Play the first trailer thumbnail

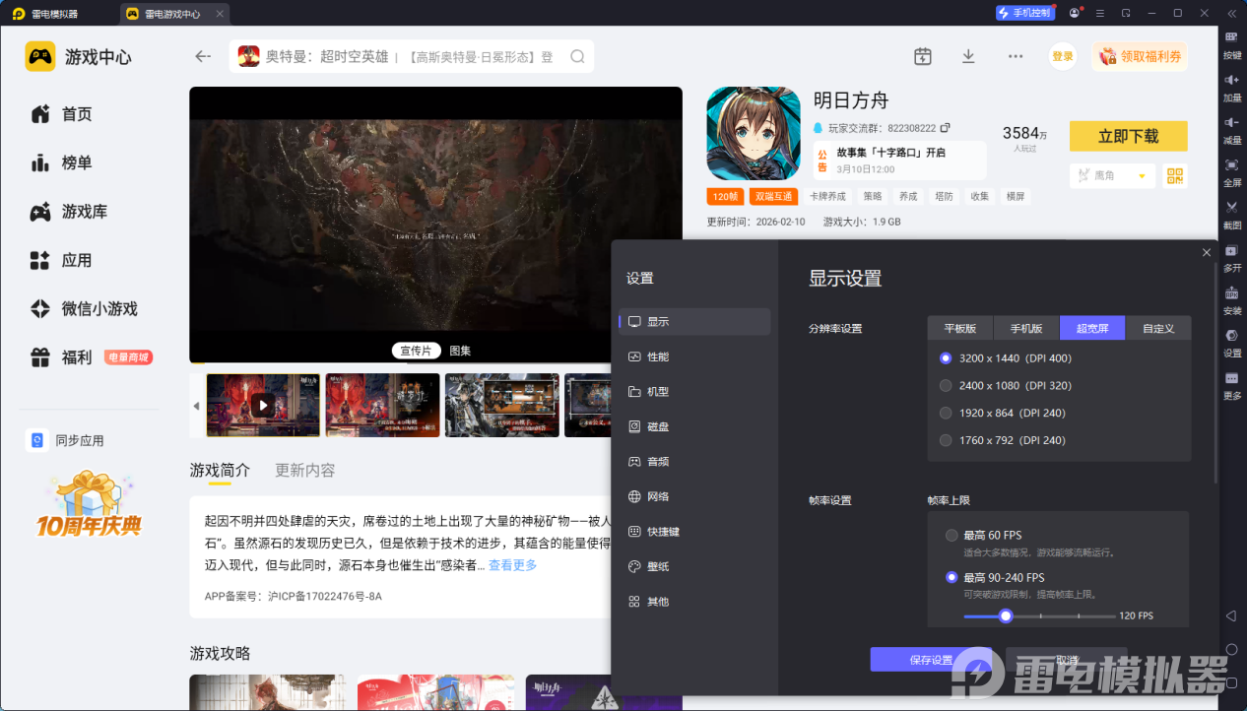click(x=263, y=405)
